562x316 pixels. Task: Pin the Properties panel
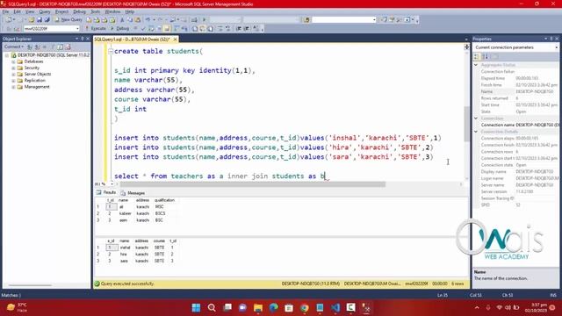(551, 39)
